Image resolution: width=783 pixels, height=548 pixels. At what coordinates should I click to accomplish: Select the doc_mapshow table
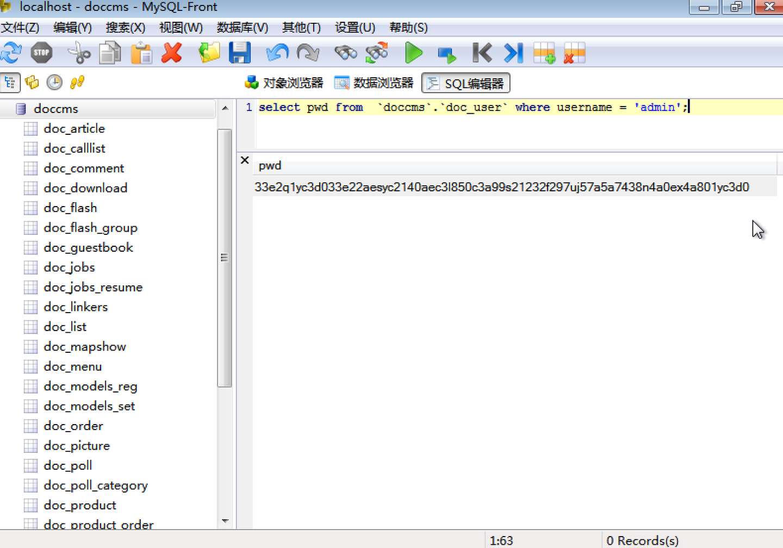(85, 347)
